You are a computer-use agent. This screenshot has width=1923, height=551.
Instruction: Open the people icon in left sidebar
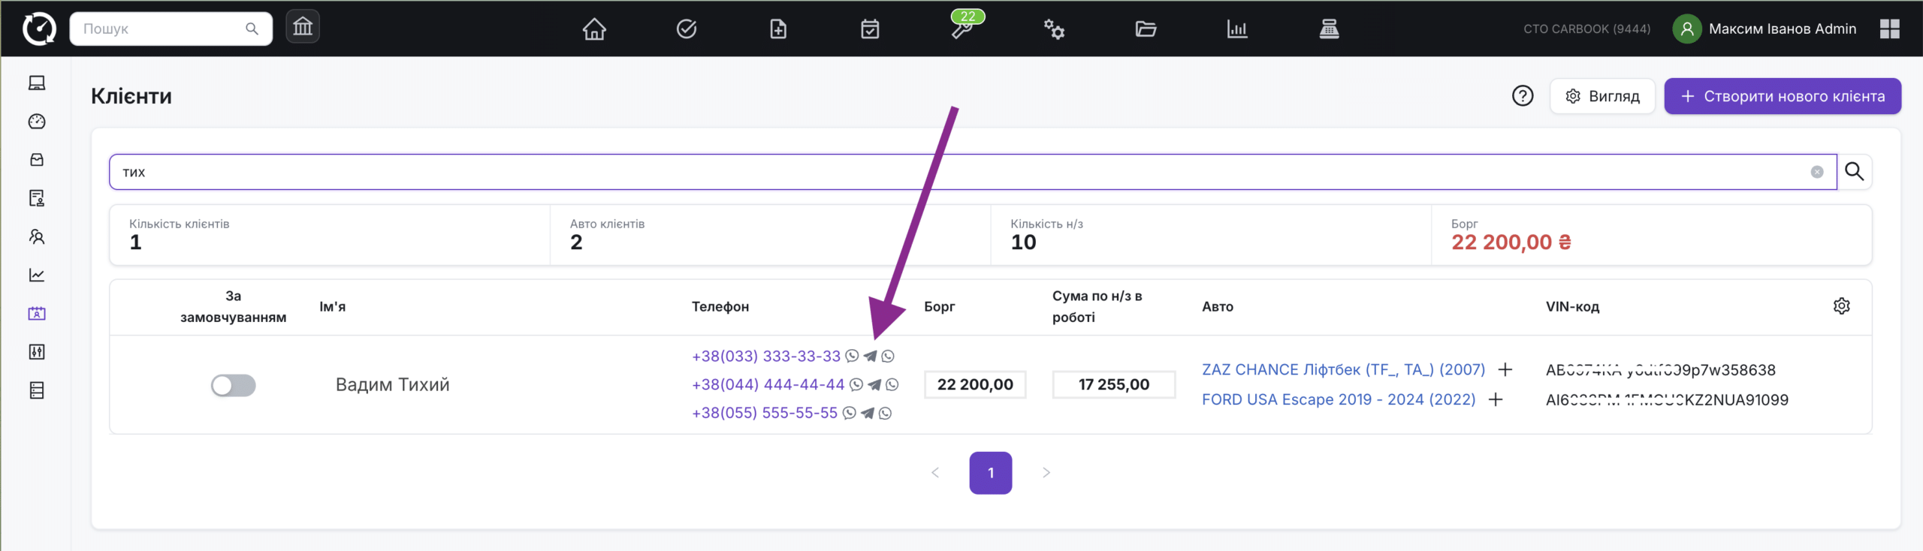[x=37, y=237]
